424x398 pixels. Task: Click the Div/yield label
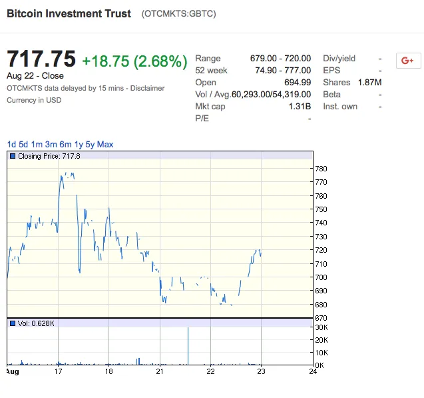(339, 59)
